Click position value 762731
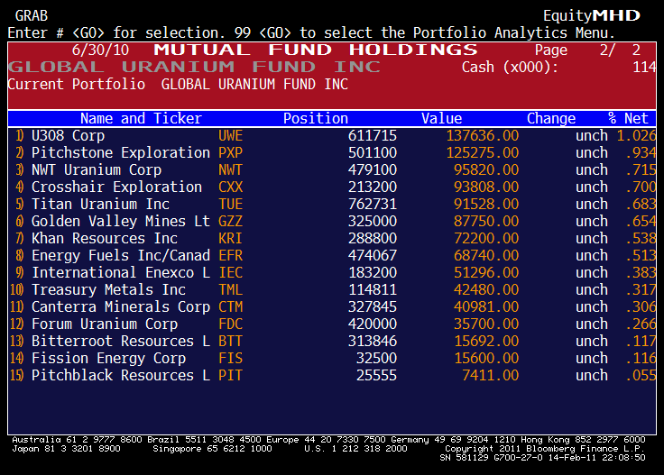This screenshot has width=664, height=475. click(x=373, y=205)
